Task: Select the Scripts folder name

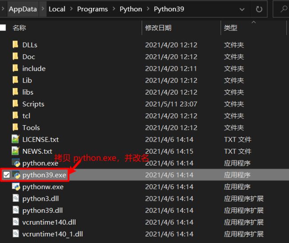Action: point(33,104)
